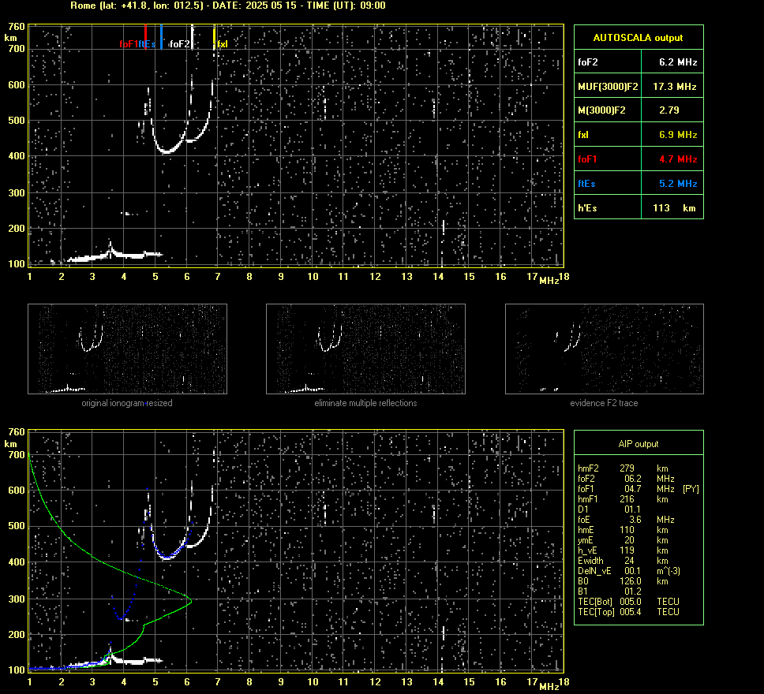Click the blue ftEs label cell in the AUTOSCALA table
Screen dimensions: 764x694
tap(608, 184)
